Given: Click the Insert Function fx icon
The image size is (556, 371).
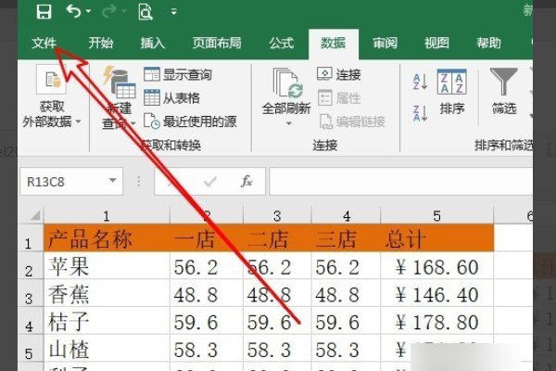Looking at the screenshot, I should click(246, 181).
